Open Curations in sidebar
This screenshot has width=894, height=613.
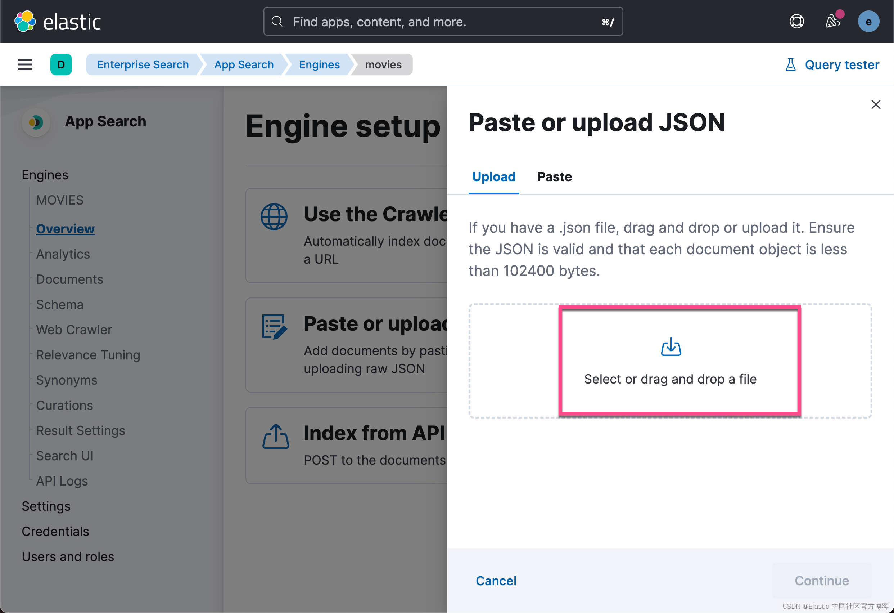64,405
